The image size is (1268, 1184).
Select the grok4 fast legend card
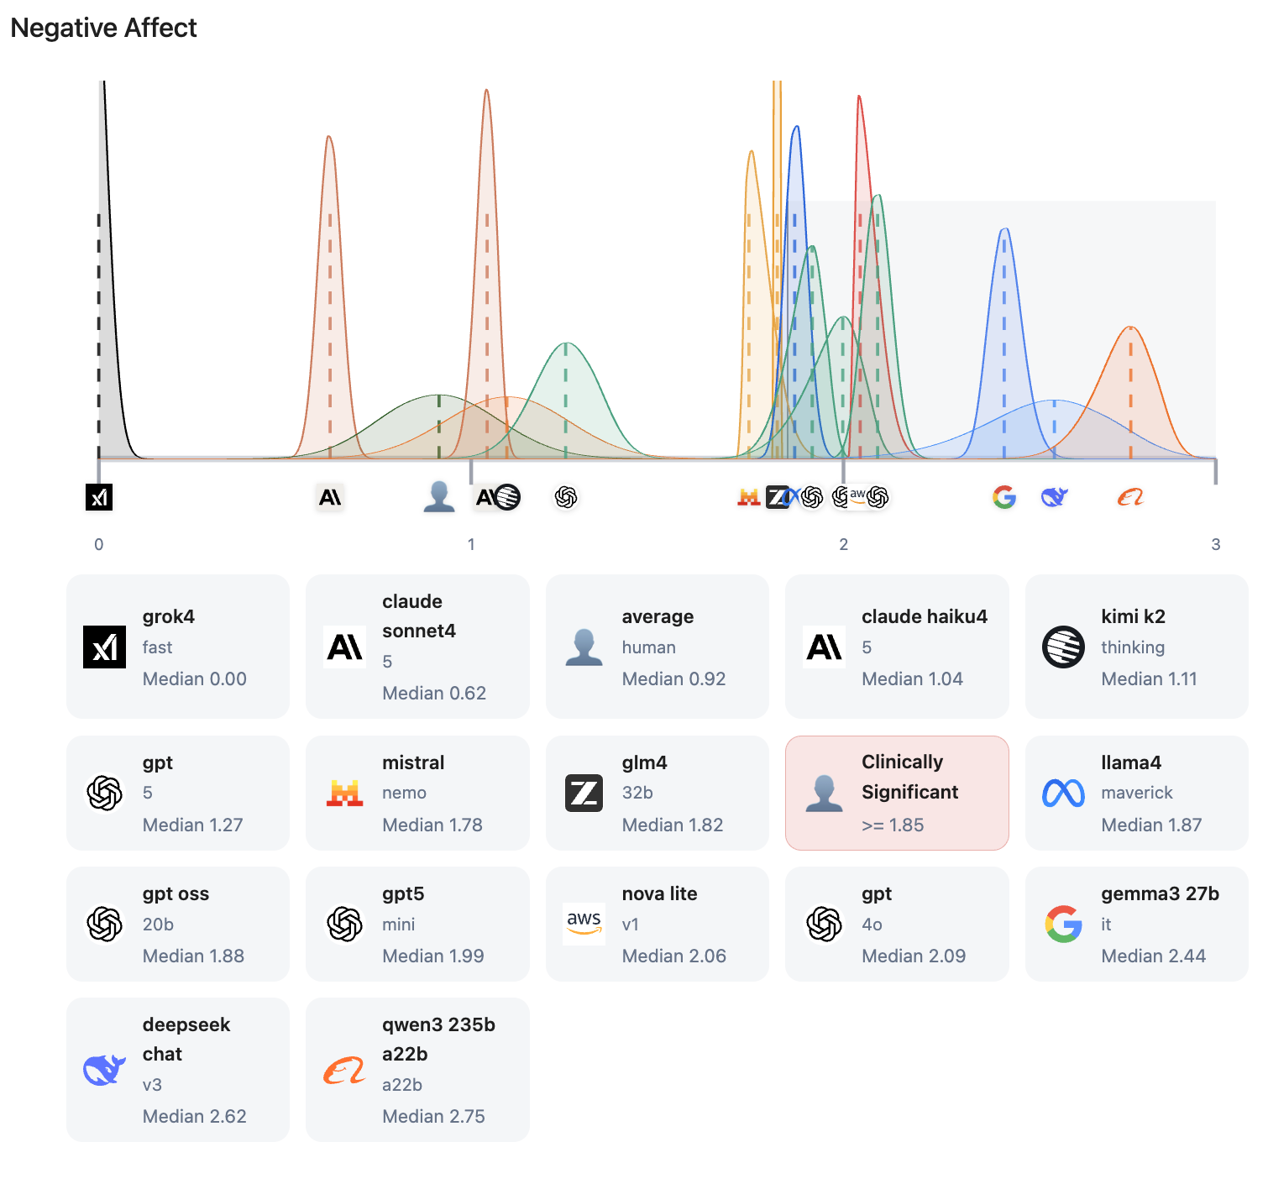(178, 647)
